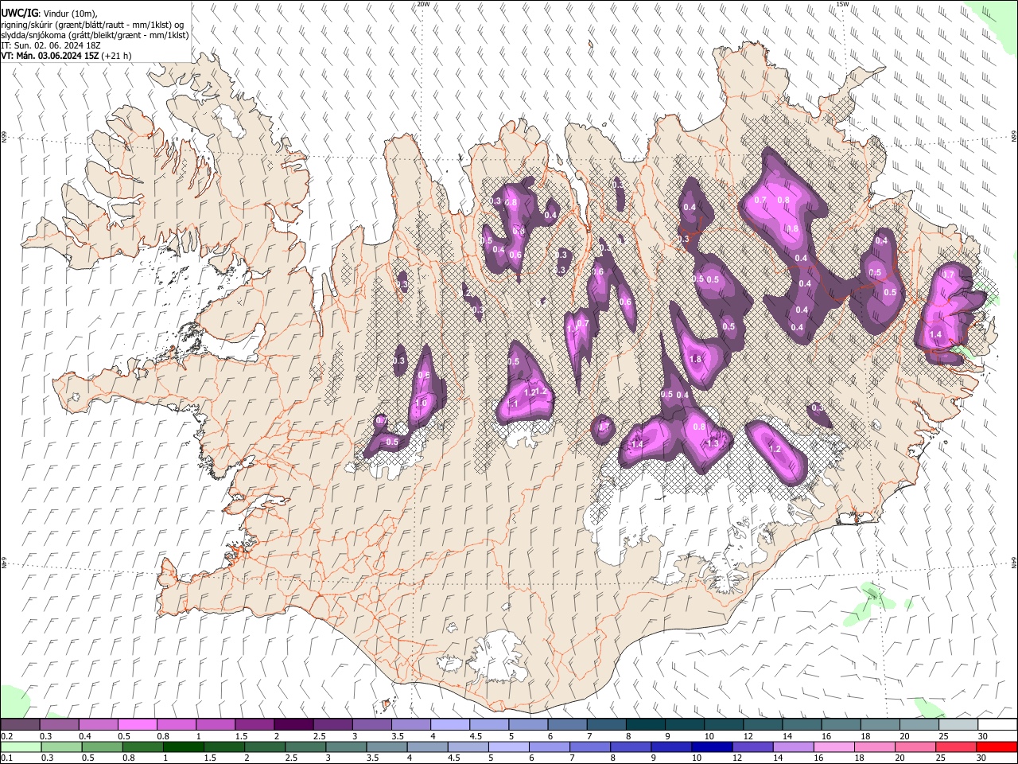Click the UWC/IG title text
This screenshot has height=764, width=1018.
[19, 13]
